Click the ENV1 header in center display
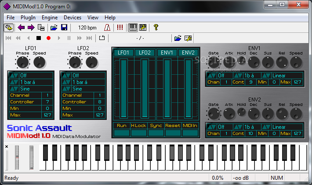The width and height of the screenshot is (312, 185). [167, 53]
